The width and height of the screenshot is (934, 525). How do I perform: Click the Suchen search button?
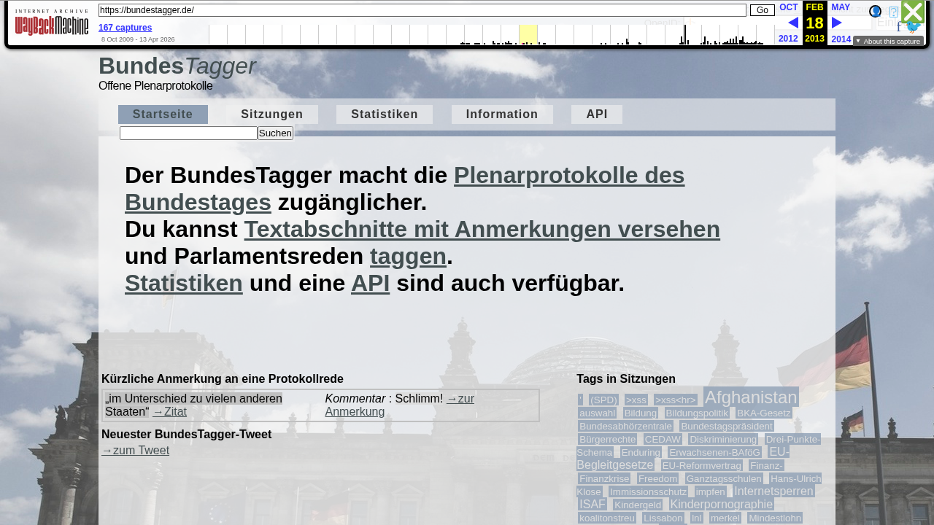coord(275,133)
